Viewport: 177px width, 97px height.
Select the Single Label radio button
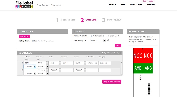pos(108,36)
